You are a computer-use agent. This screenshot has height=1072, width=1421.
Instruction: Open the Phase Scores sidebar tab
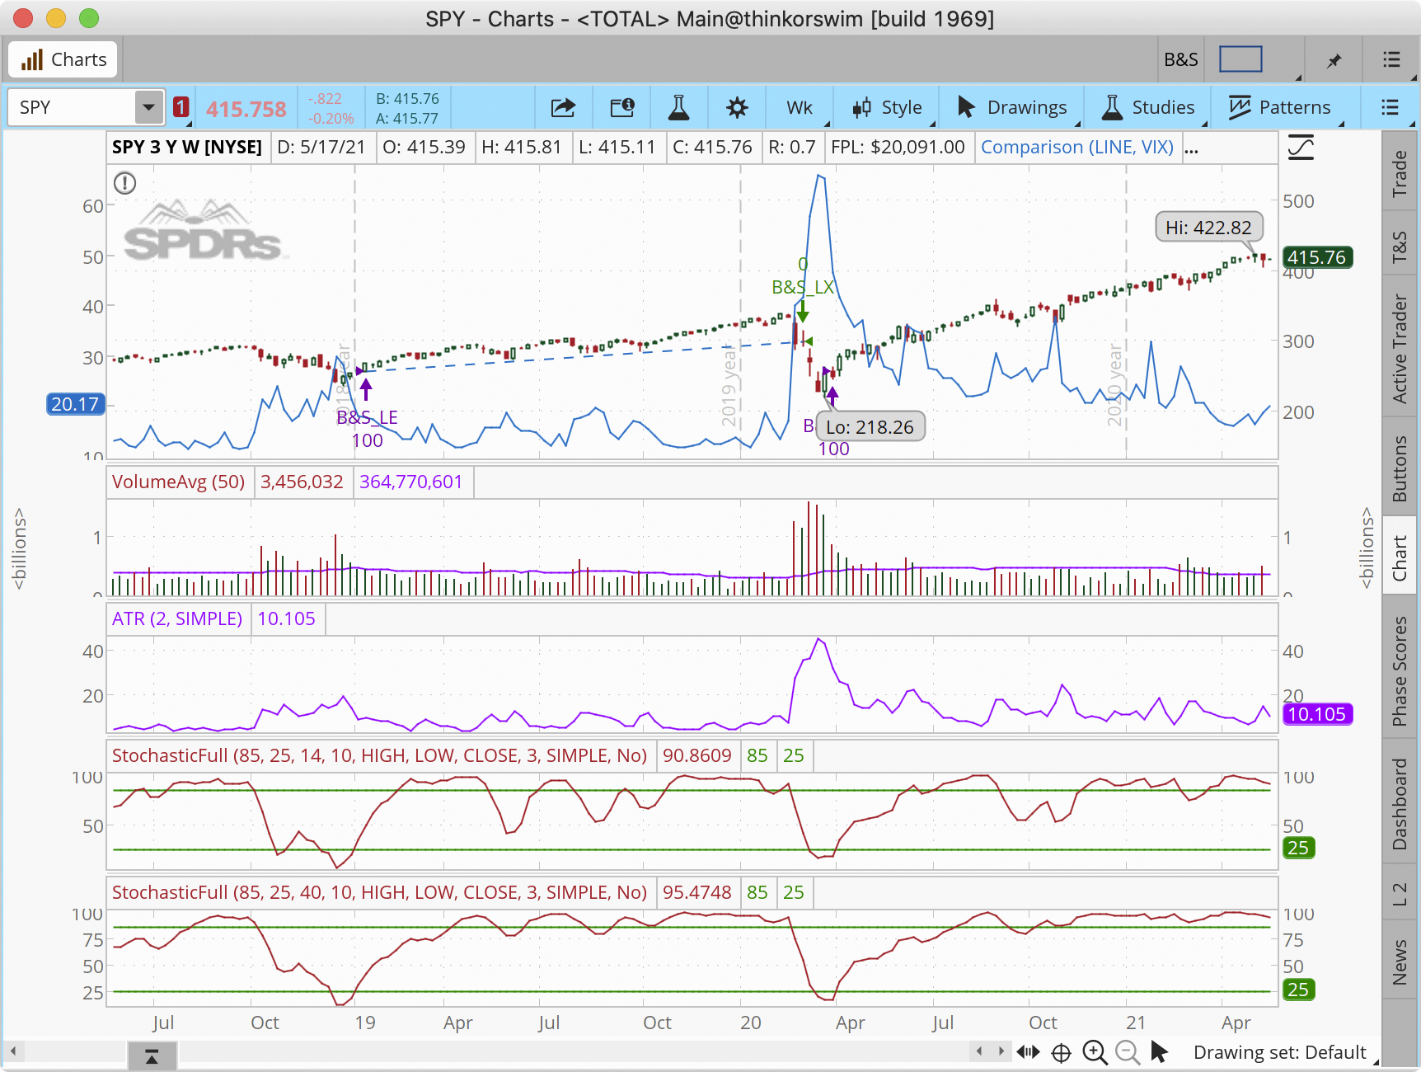[1400, 671]
